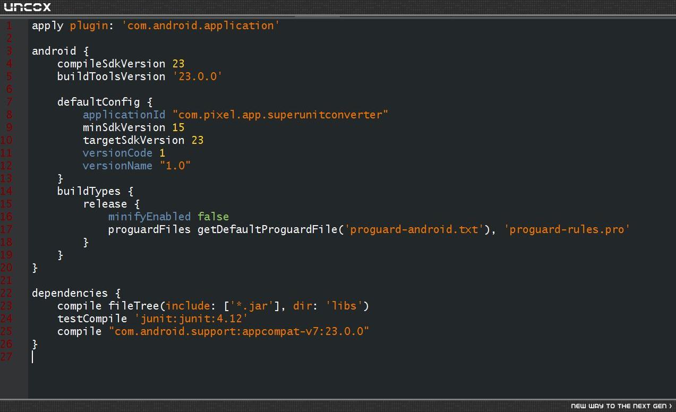Click the 'junit:junit:4.12' string
This screenshot has height=412, width=676.
(x=191, y=319)
